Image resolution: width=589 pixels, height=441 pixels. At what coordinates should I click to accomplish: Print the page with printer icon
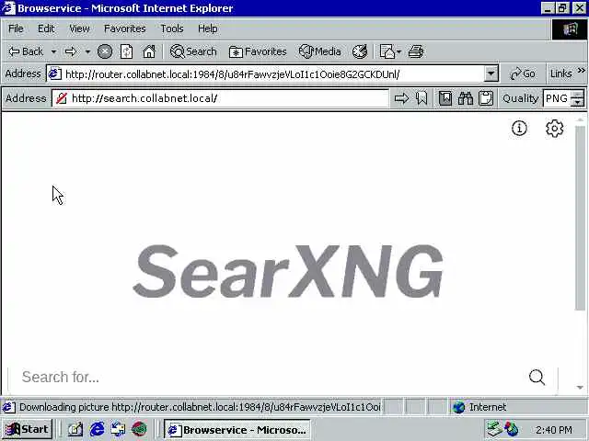coord(416,51)
